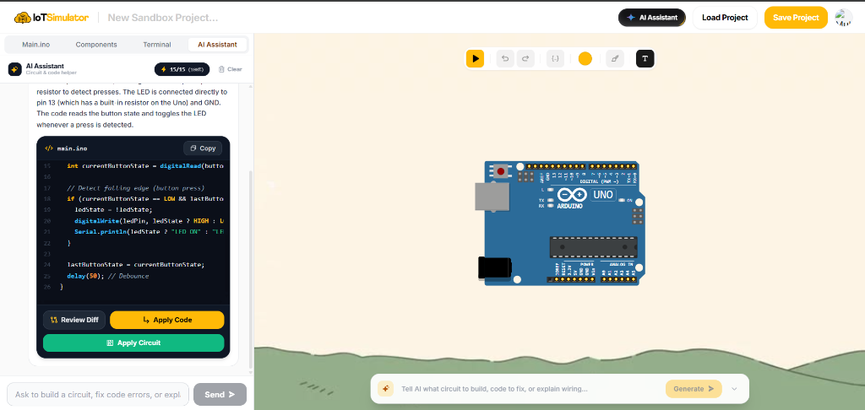Select the Arduino UNO board

pyautogui.click(x=562, y=224)
